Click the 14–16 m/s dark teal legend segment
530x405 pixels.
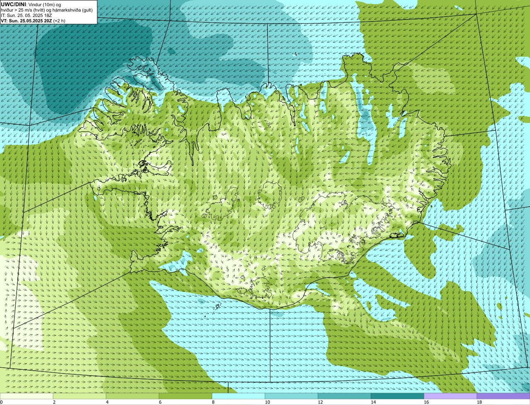click(x=397, y=396)
